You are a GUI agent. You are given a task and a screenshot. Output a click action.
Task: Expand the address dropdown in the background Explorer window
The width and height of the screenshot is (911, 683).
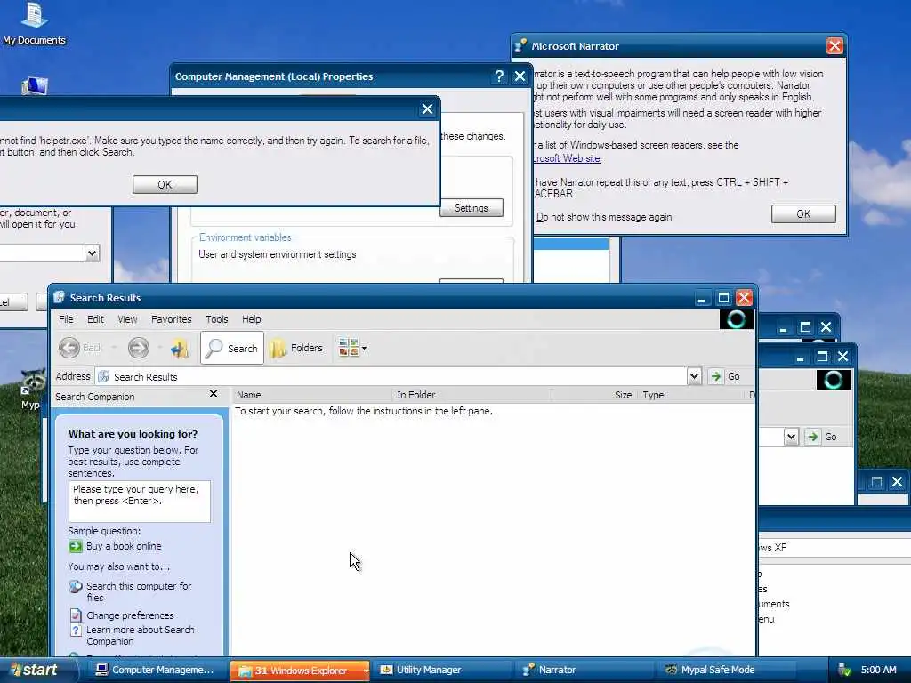click(x=791, y=437)
